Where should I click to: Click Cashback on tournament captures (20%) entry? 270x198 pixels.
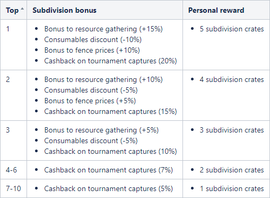pos(110,61)
